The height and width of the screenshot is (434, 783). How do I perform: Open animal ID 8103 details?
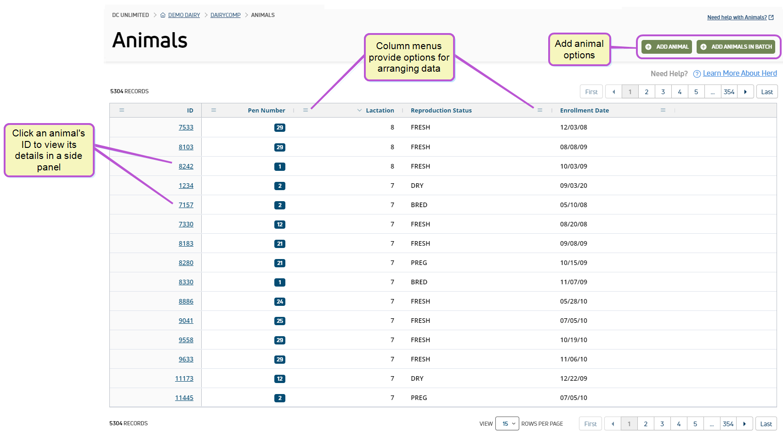click(x=186, y=147)
